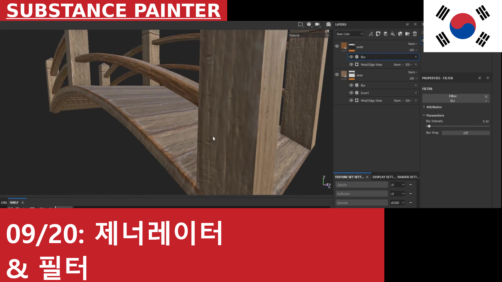Viewport: 502px width, 282px height.
Task: Remove Metal Edge Wear from inner layer
Action: pyautogui.click(x=416, y=100)
